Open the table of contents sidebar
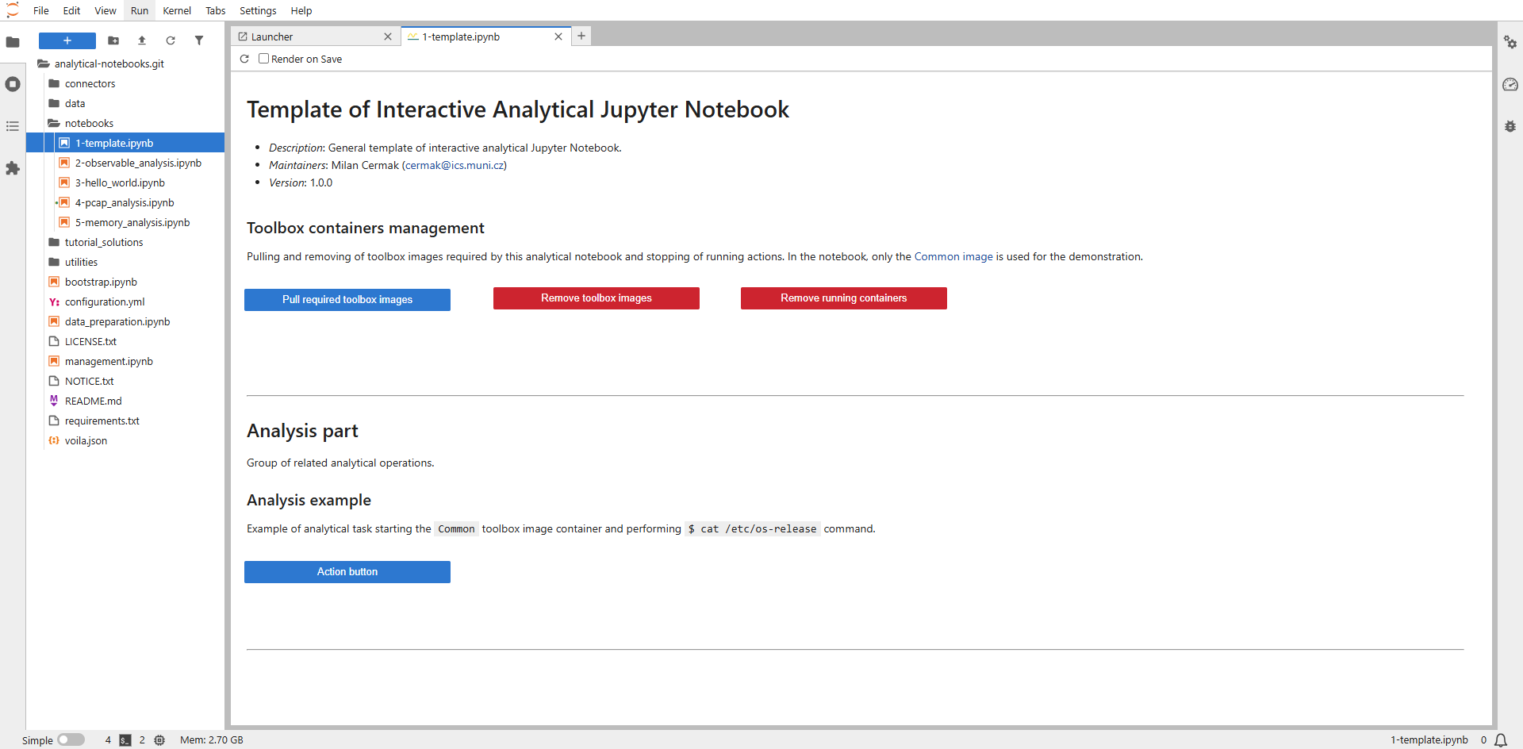This screenshot has height=749, width=1523. click(13, 126)
